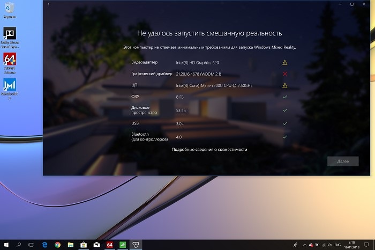
Task: Click the checkmark in the Bluetooth 4.0 row
Action: coord(285,137)
